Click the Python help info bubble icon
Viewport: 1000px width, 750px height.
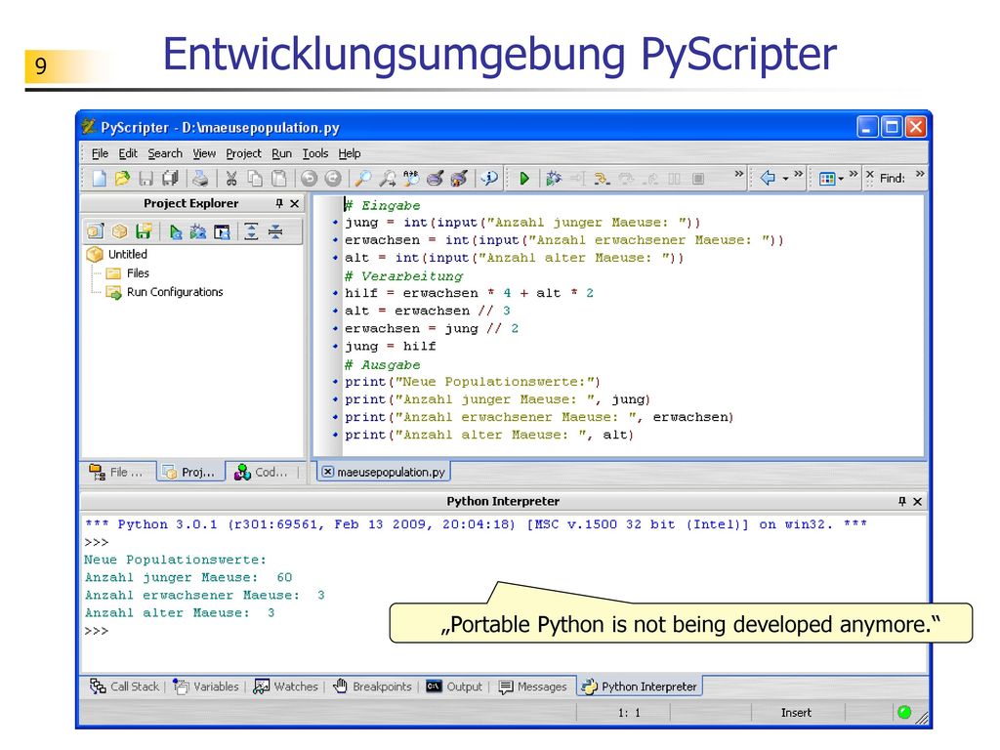click(x=490, y=179)
